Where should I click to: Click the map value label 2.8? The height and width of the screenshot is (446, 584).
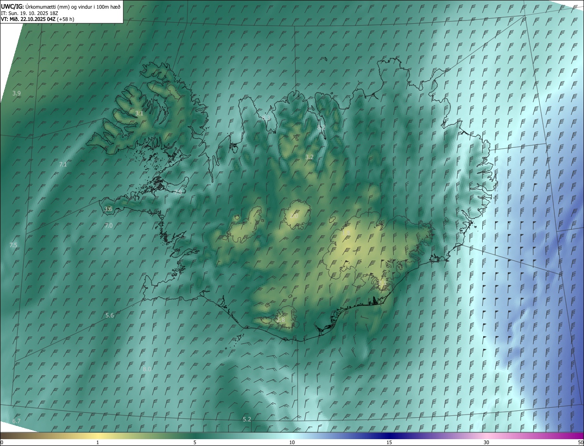click(x=281, y=320)
